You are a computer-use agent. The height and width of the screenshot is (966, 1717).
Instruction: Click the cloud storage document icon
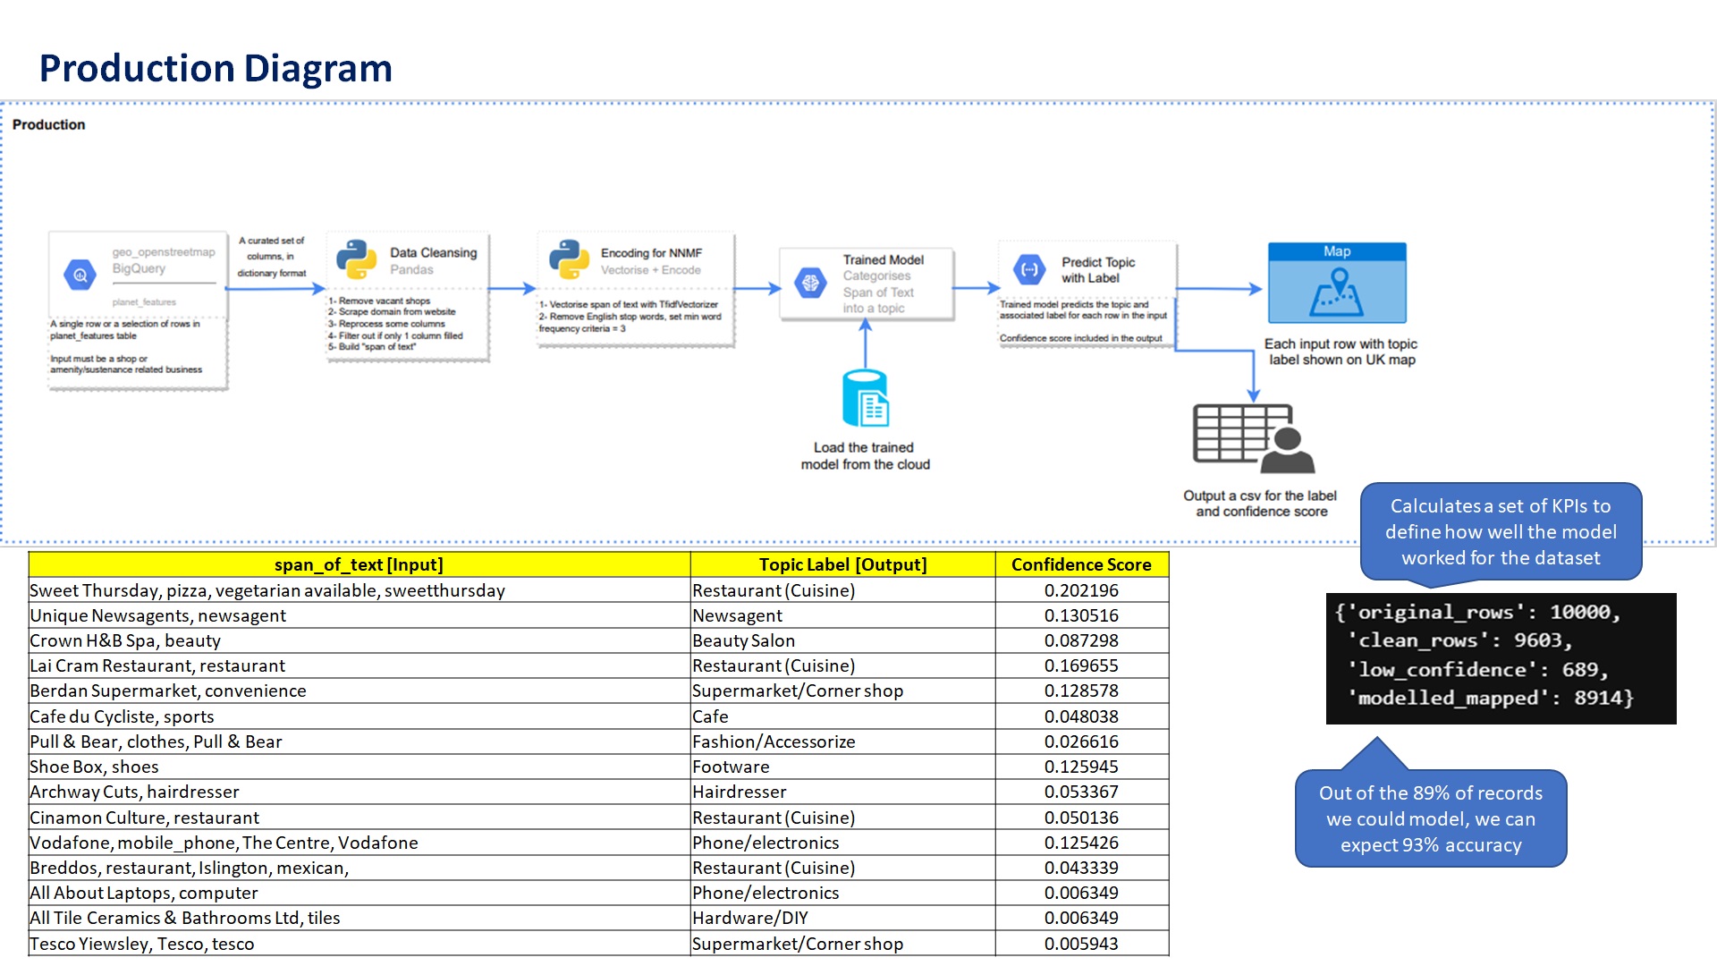(x=865, y=399)
